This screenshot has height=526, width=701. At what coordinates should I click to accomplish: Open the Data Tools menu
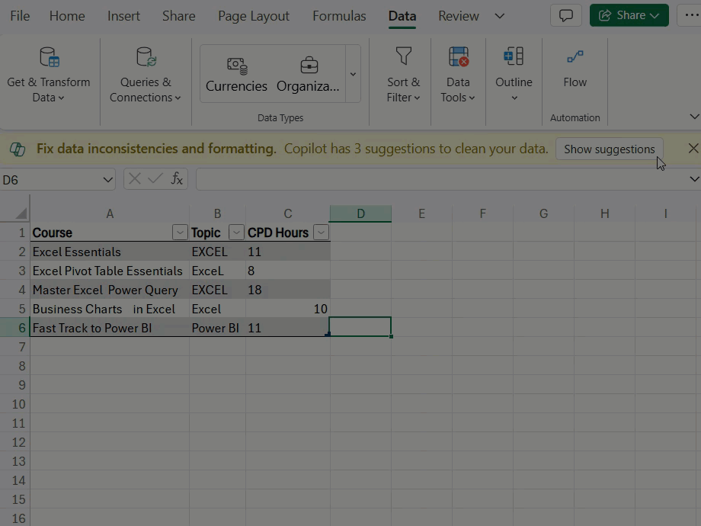click(x=458, y=75)
